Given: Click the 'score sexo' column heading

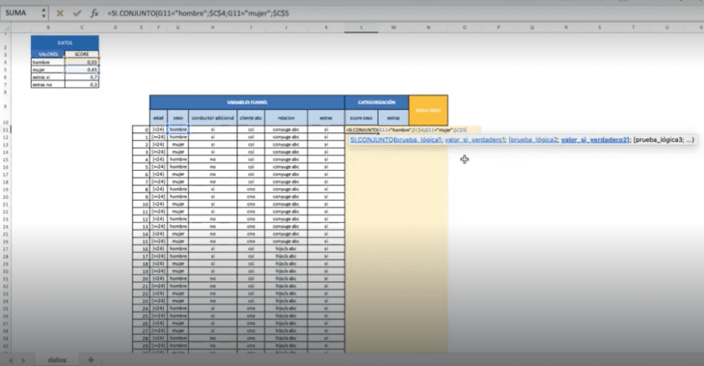Looking at the screenshot, I should (361, 118).
